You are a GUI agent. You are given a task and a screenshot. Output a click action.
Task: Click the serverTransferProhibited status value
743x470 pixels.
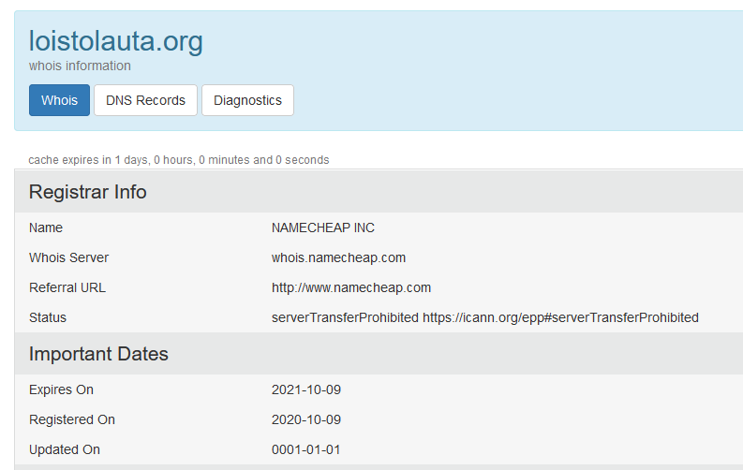485,317
